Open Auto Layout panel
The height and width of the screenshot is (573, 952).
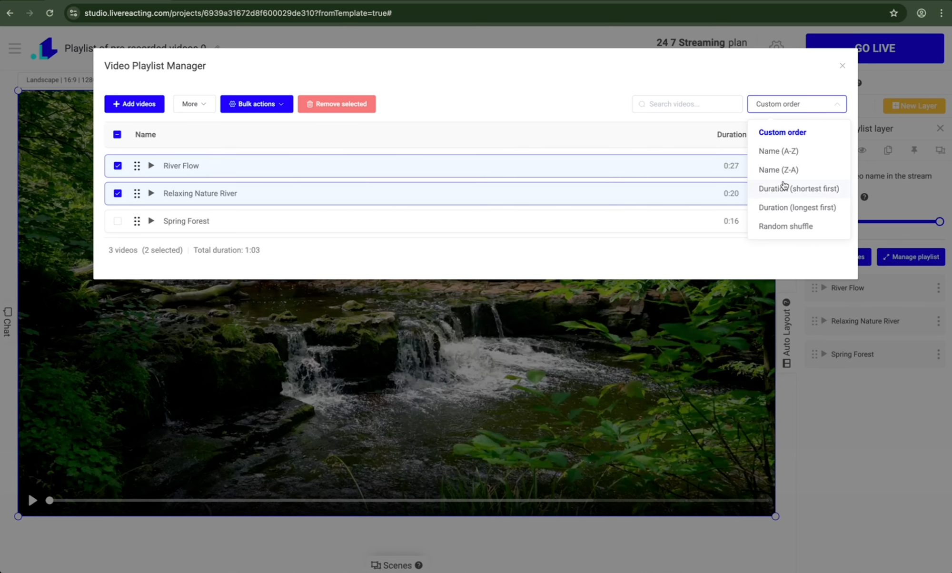click(x=786, y=333)
